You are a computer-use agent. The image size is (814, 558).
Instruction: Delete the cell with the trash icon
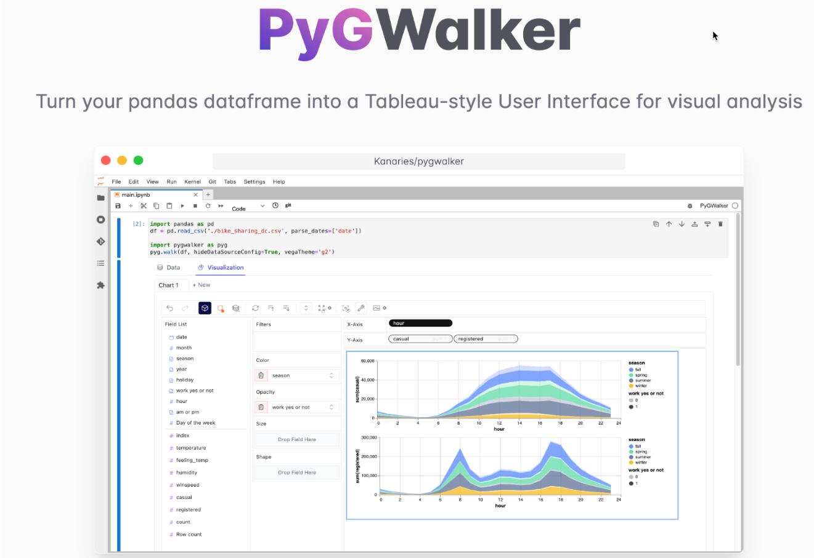coord(720,224)
